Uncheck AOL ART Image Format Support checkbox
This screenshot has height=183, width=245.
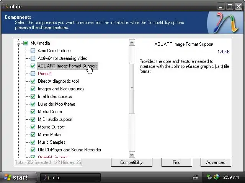point(33,66)
